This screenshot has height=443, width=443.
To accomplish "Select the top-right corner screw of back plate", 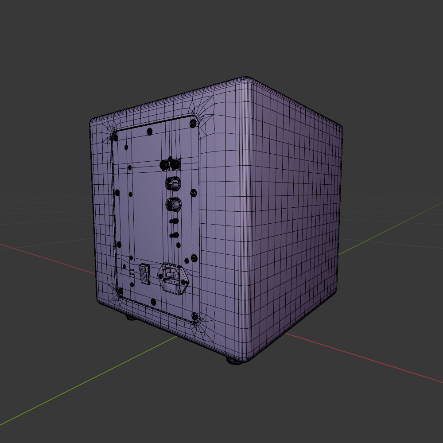I will pyautogui.click(x=193, y=123).
